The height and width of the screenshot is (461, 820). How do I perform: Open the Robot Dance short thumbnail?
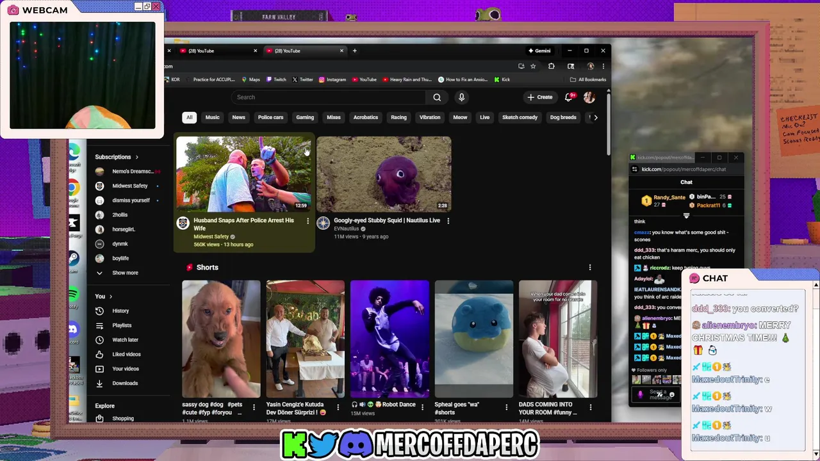pos(389,339)
